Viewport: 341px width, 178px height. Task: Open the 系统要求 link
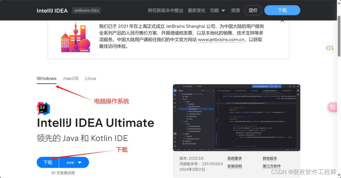[x=234, y=158]
